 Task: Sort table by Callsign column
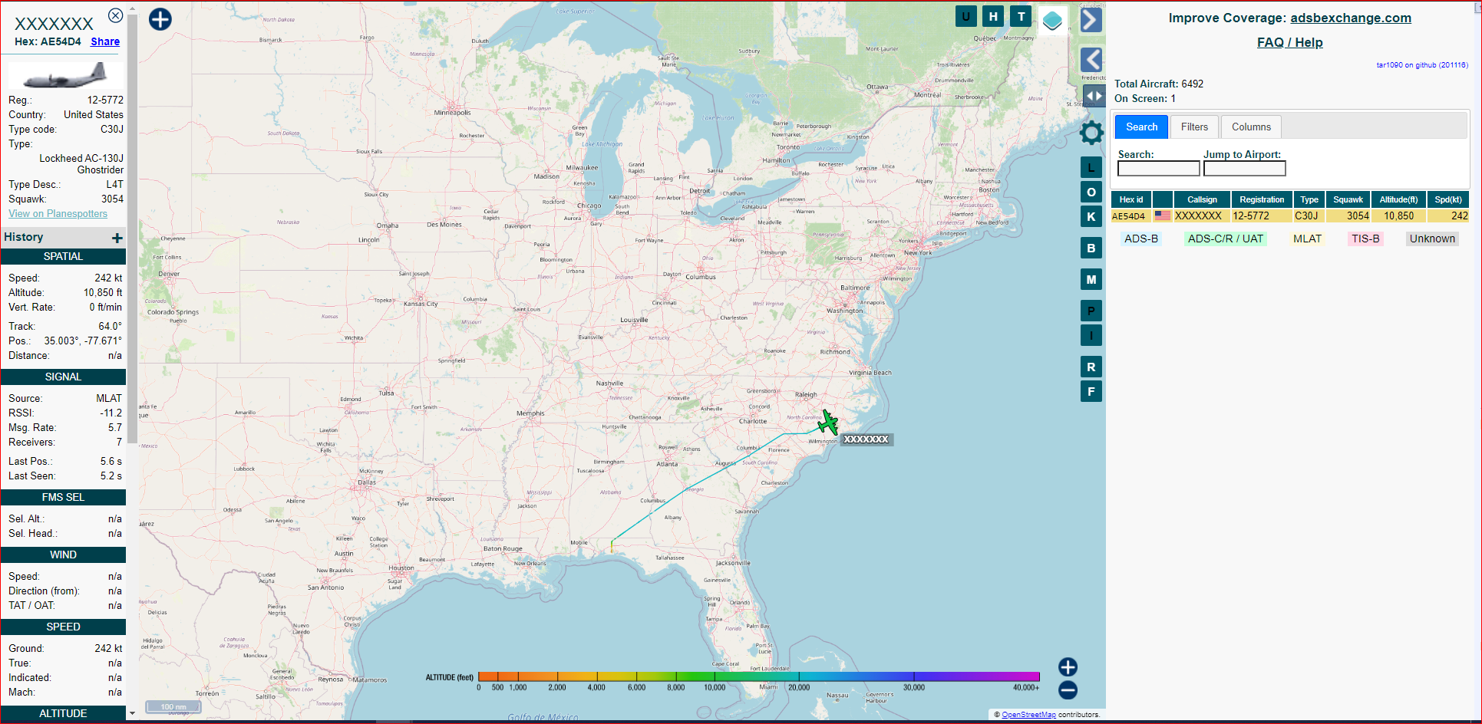point(1202,199)
